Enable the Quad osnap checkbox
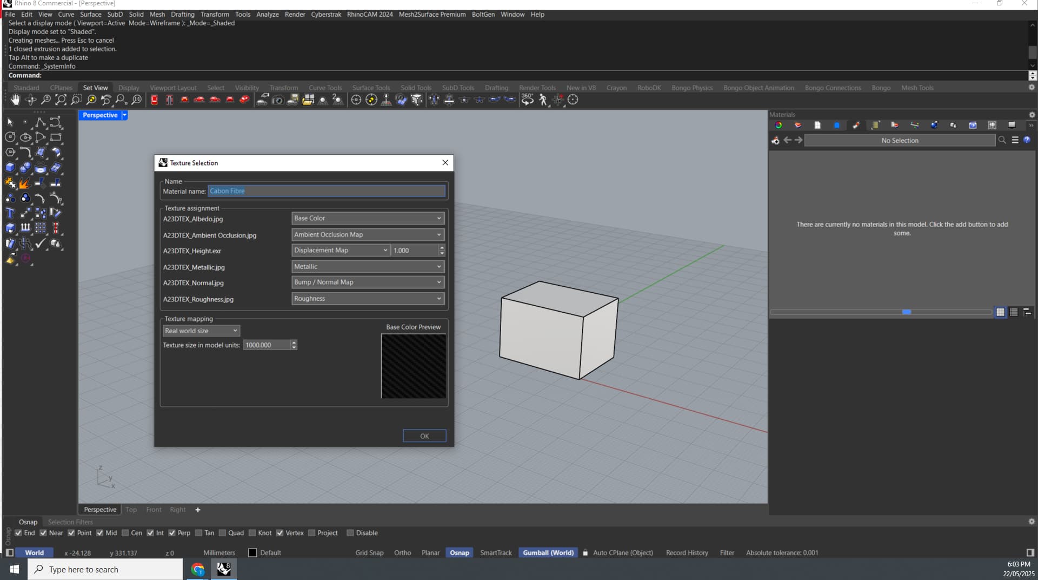This screenshot has width=1038, height=580. tap(222, 533)
